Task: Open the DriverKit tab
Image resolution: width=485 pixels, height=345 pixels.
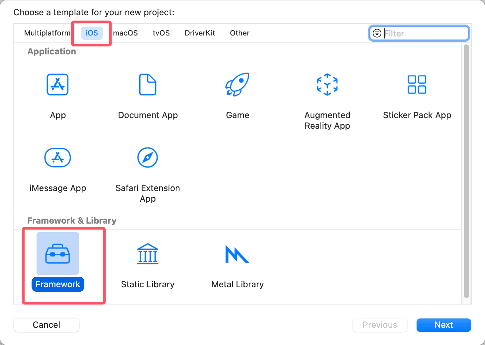Action: click(x=200, y=33)
